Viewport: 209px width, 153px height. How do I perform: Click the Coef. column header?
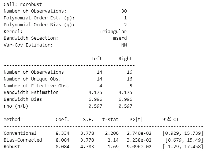(x=62, y=119)
